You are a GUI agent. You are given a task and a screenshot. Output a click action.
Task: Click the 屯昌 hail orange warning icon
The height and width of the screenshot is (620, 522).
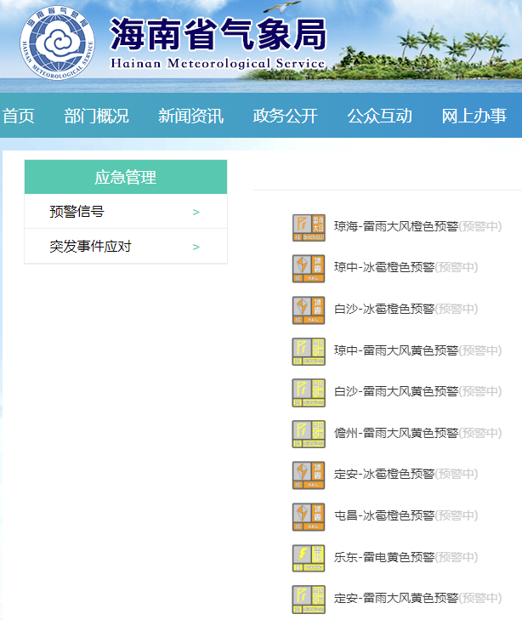tap(309, 517)
